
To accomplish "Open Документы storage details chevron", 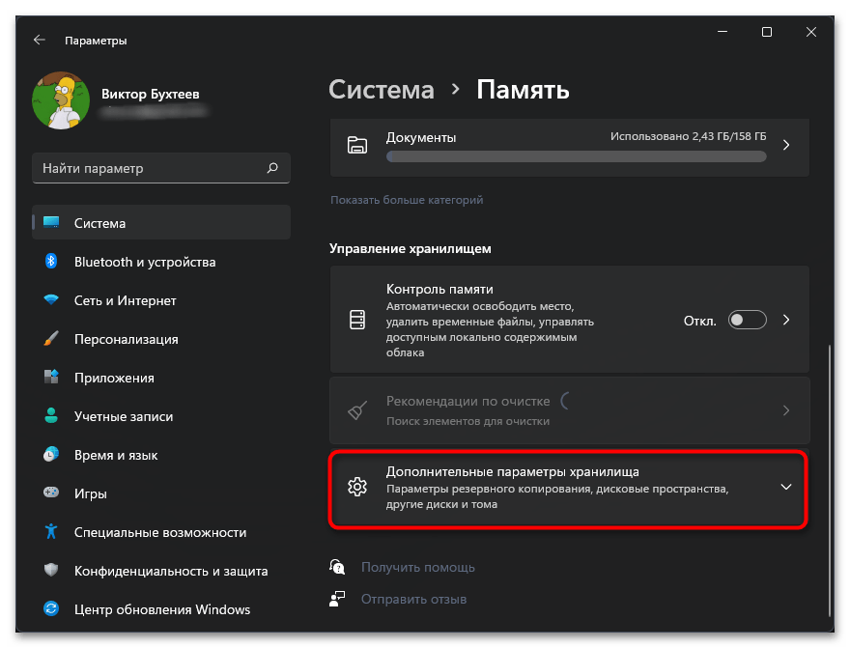I will coord(786,145).
